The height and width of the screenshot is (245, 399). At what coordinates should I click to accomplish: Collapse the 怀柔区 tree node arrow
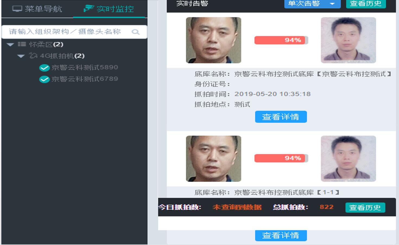10,45
